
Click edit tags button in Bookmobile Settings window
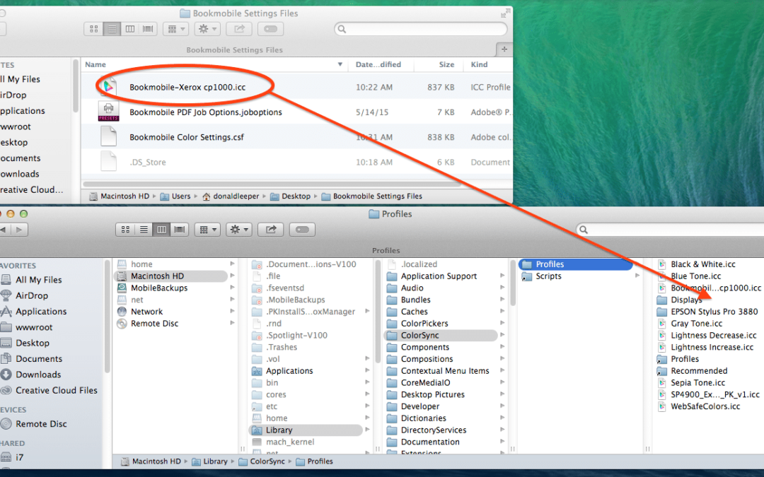270,29
